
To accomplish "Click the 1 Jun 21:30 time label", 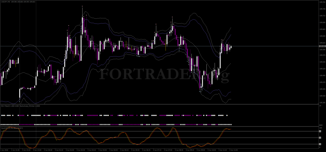I will click(16, 150).
